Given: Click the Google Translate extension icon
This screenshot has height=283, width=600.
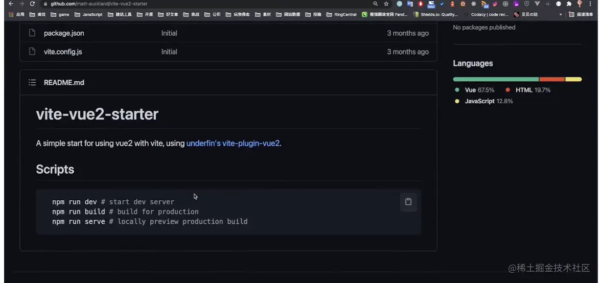Looking at the screenshot, I should click(410, 4).
